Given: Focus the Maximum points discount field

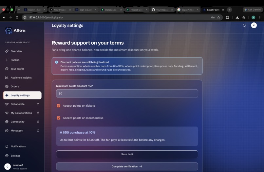Looking at the screenshot, I should (127, 94).
